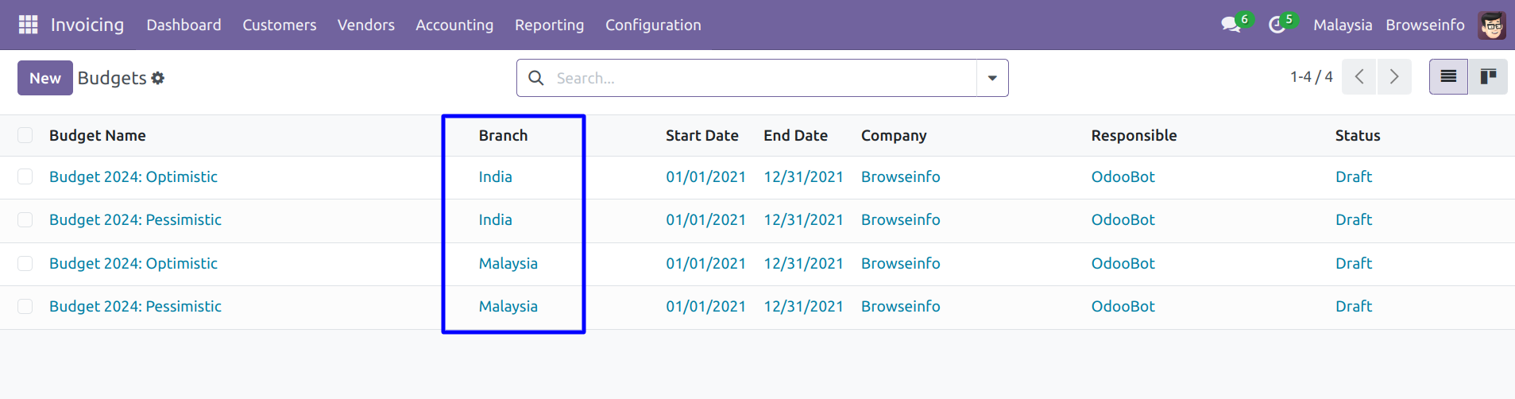Open the Configuration dropdown menu
The width and height of the screenshot is (1515, 399).
653,25
